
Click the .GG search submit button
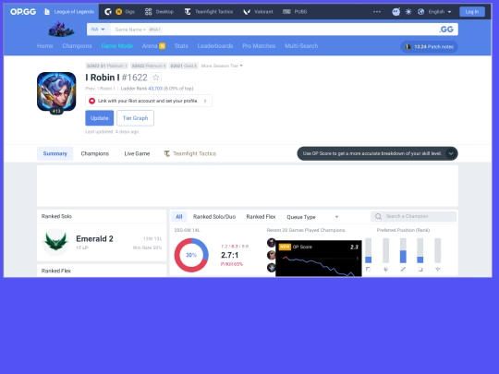coord(446,30)
